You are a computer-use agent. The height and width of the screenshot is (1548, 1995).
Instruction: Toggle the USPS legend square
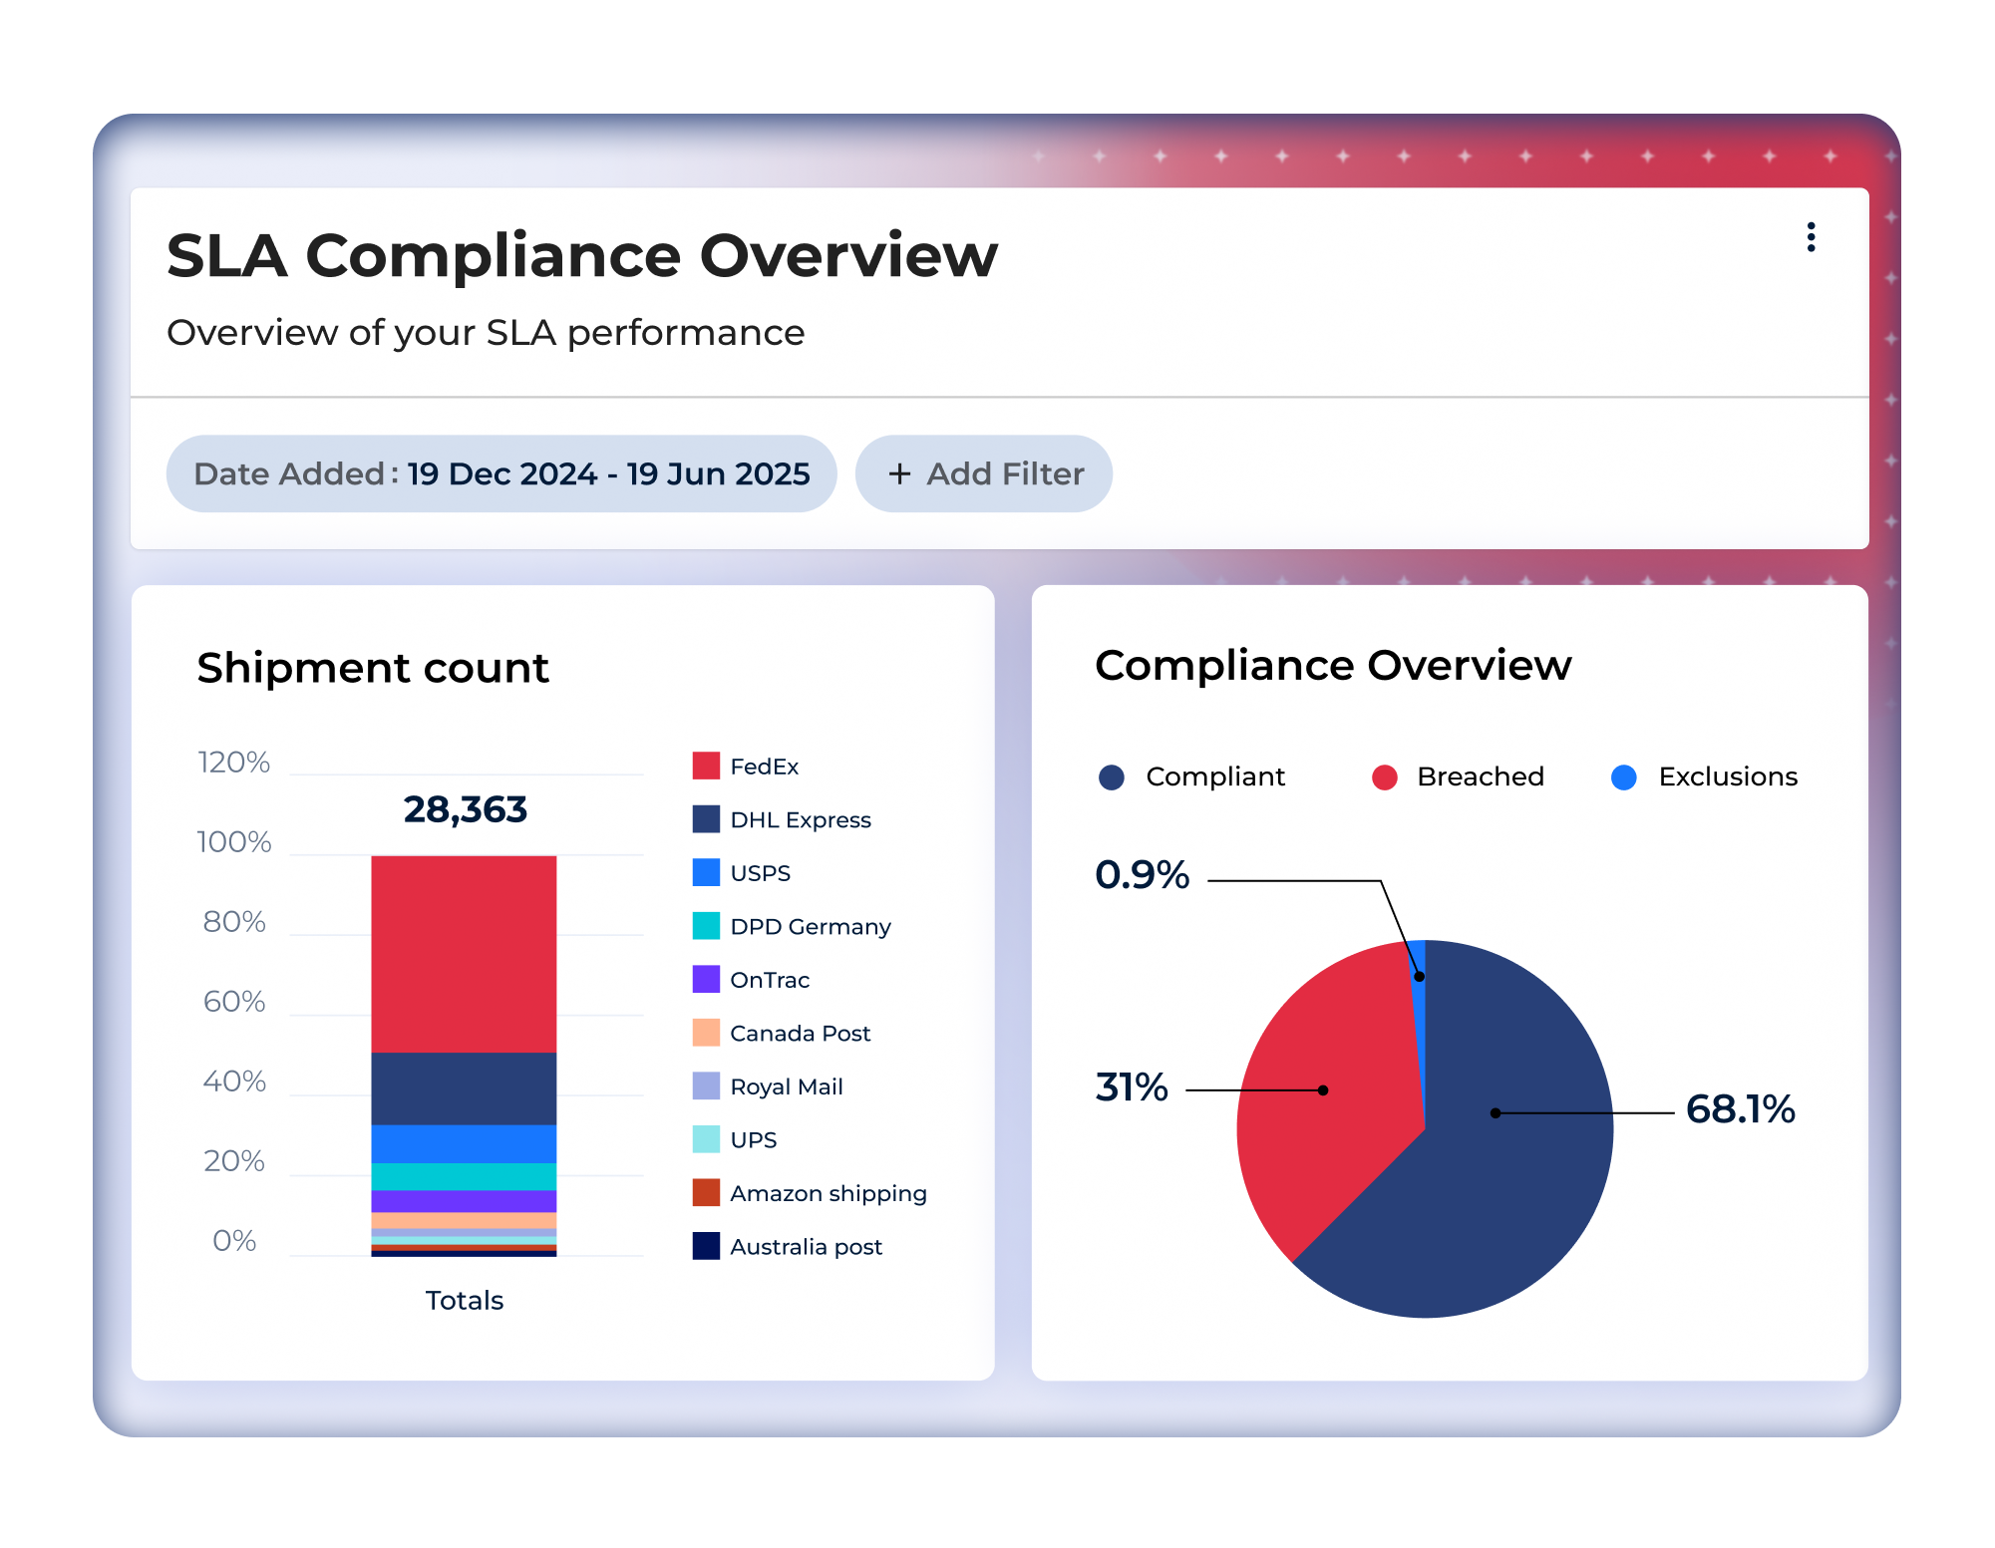706,872
